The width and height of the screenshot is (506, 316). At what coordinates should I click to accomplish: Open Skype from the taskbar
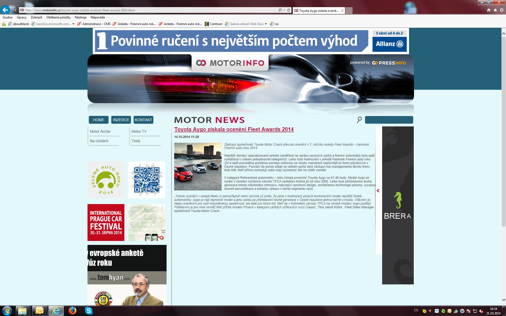89,311
